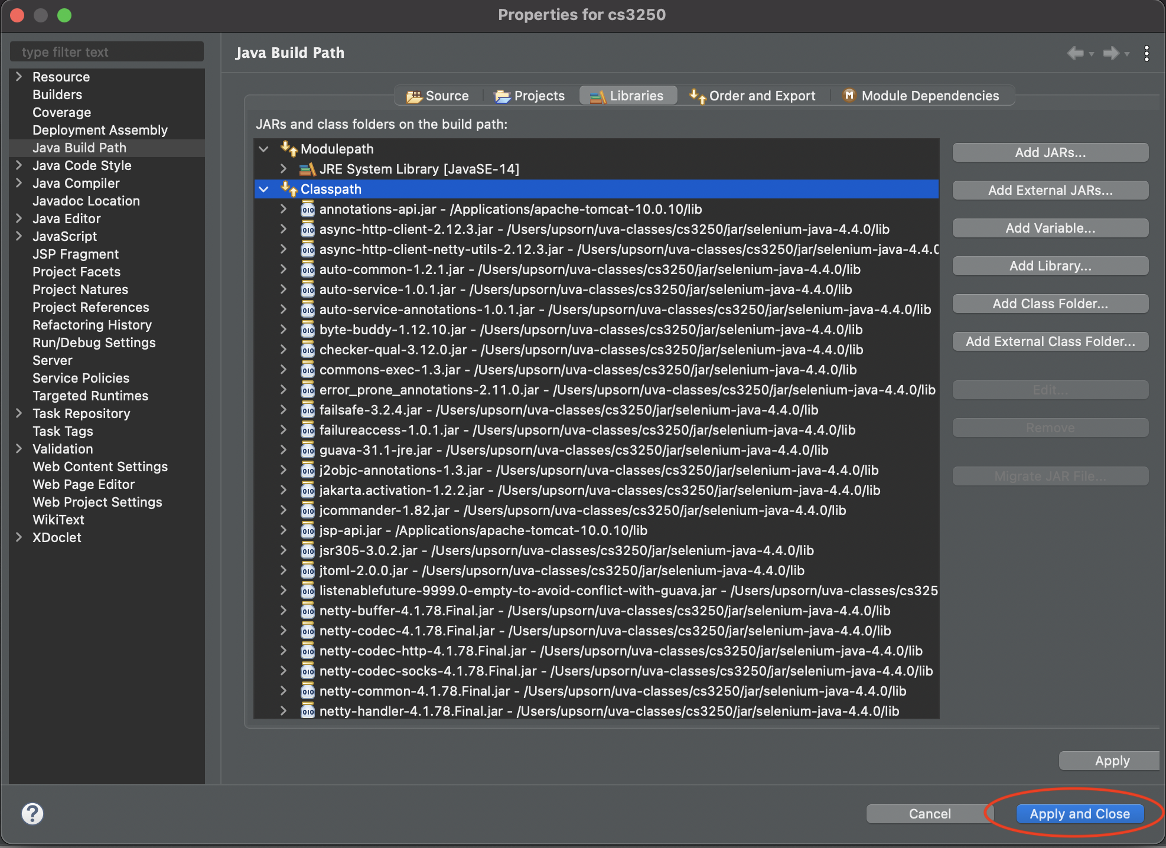The image size is (1166, 848).
Task: Click Apply and Close
Action: [x=1080, y=814]
